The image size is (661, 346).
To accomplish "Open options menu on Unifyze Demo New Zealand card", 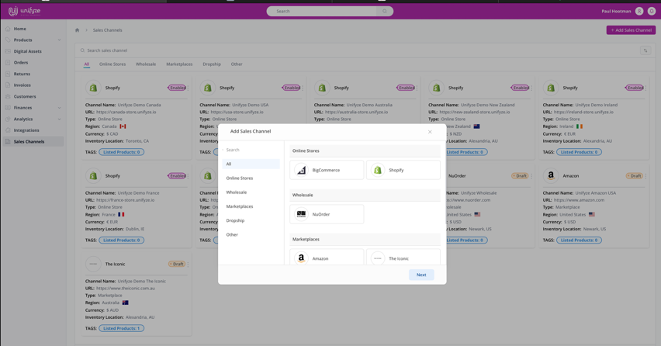I will click(531, 88).
